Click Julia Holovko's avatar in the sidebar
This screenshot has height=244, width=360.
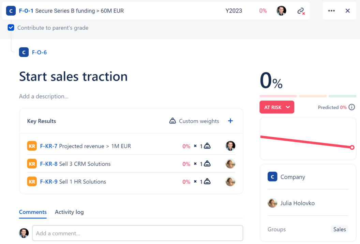click(x=272, y=203)
